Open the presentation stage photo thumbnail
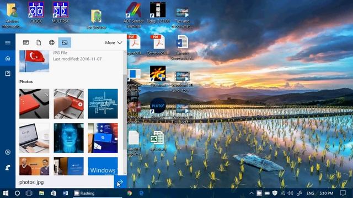The width and height of the screenshot is (353, 198). [x=68, y=166]
